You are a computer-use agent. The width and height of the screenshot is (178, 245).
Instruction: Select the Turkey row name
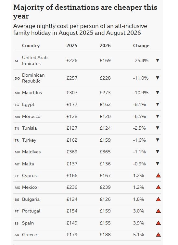(29, 140)
